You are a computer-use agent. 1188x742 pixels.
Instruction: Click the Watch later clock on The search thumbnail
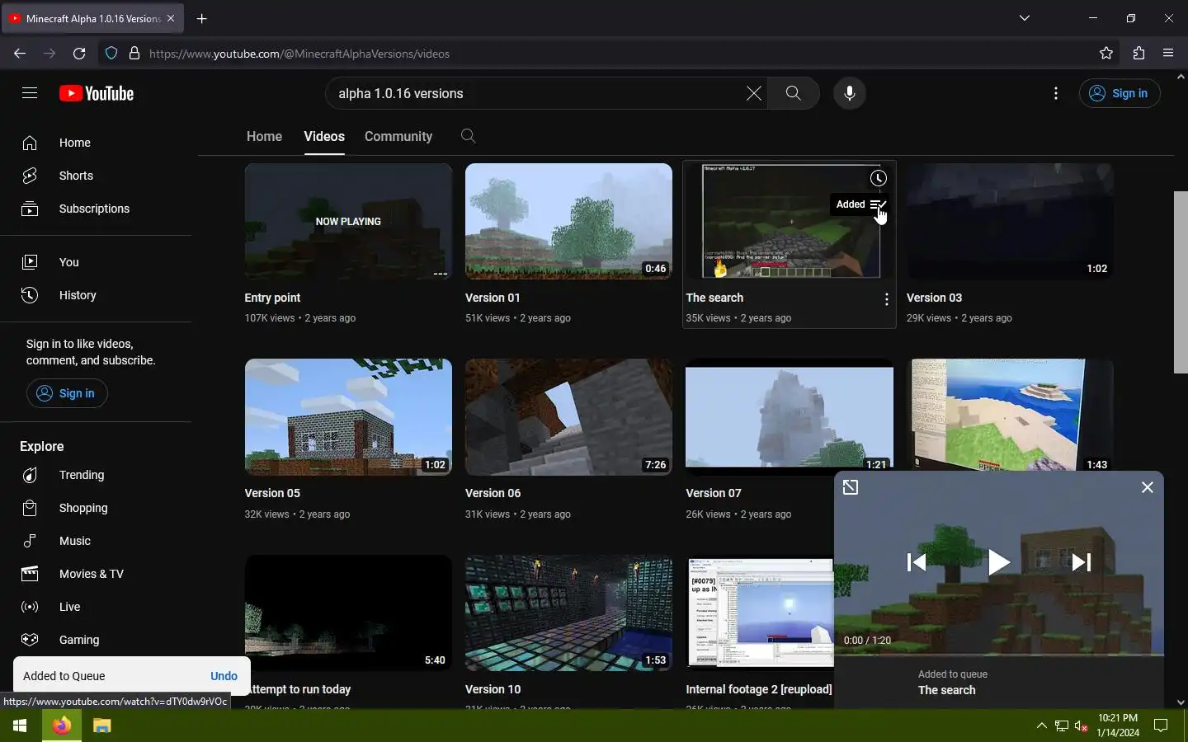(x=878, y=178)
